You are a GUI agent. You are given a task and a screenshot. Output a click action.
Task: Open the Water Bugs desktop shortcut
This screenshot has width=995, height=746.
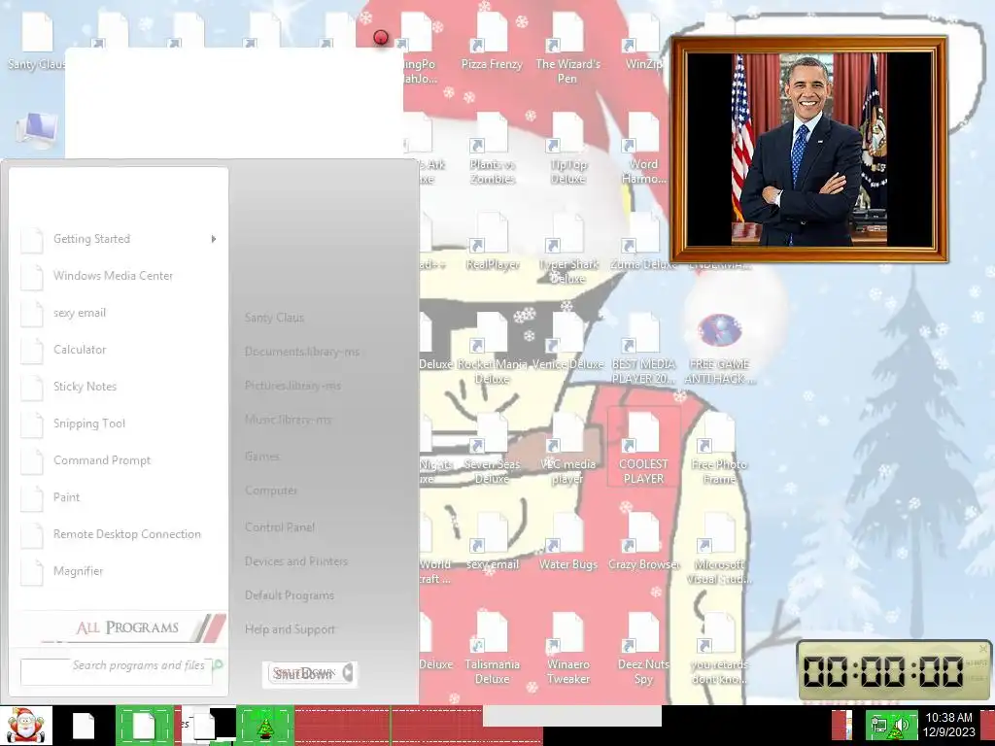pyautogui.click(x=567, y=542)
